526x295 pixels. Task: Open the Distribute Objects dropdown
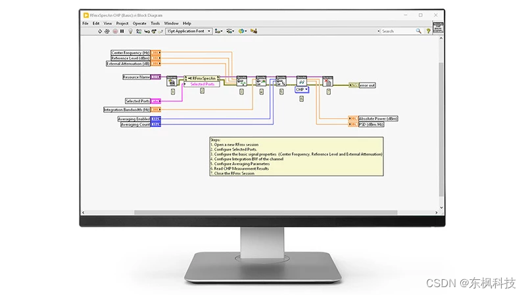coord(230,31)
